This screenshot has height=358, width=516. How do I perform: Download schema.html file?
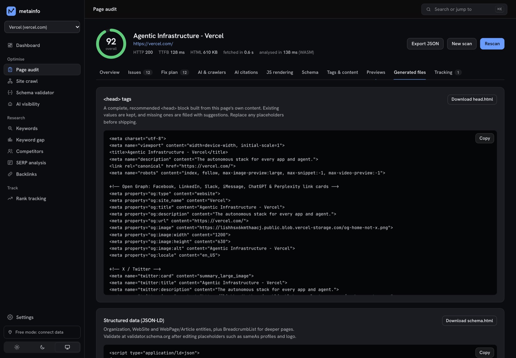[x=470, y=321]
